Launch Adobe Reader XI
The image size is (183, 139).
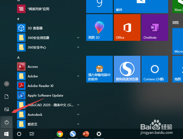pyautogui.click(x=48, y=86)
